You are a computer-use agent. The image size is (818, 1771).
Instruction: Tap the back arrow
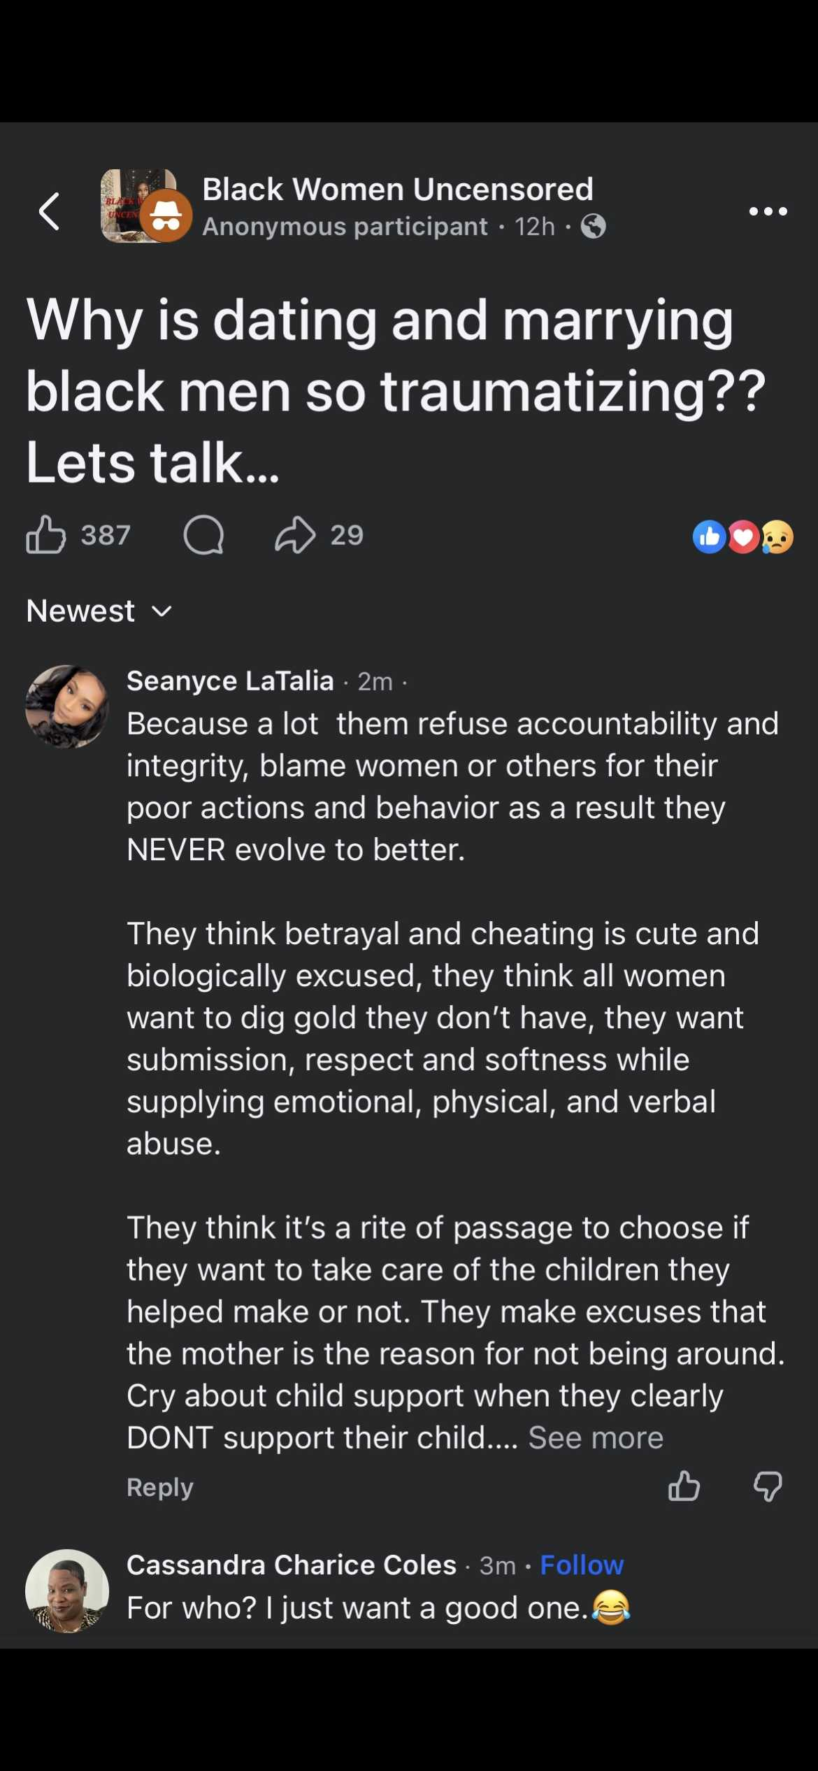(49, 211)
